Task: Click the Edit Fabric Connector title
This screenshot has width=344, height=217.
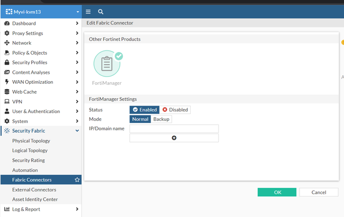Action: point(110,23)
